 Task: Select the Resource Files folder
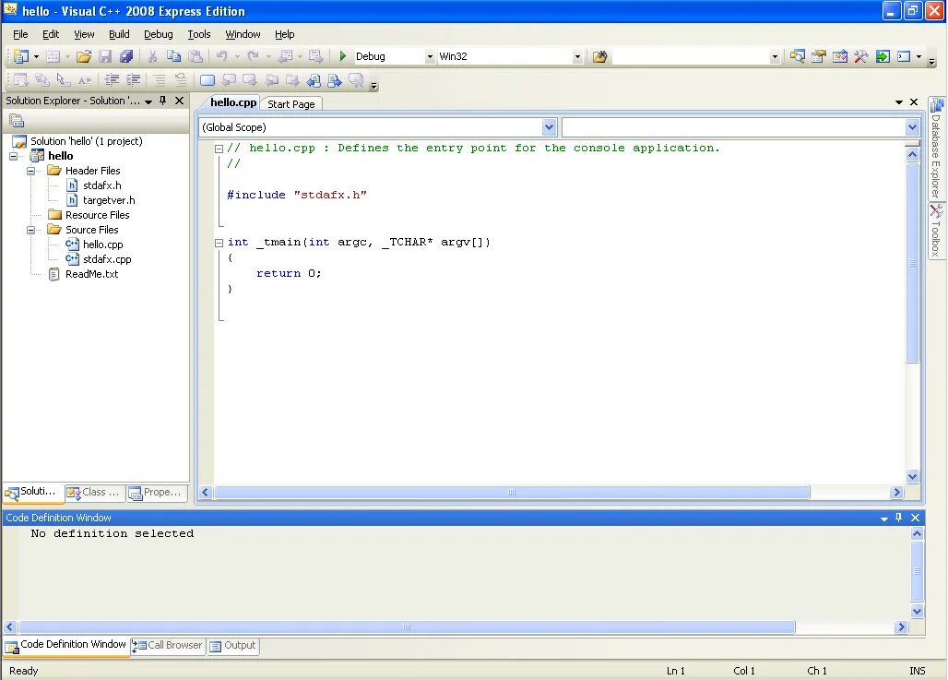pyautogui.click(x=98, y=215)
